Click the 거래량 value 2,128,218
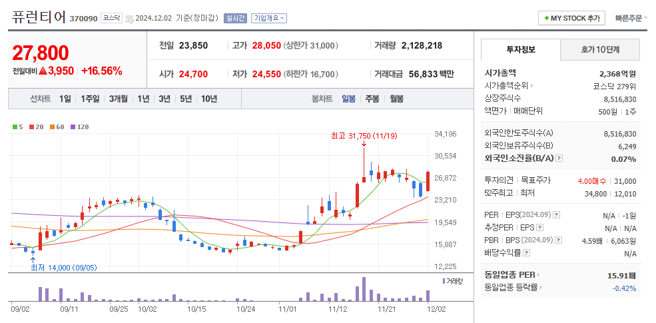This screenshot has height=323, width=656. pos(422,45)
